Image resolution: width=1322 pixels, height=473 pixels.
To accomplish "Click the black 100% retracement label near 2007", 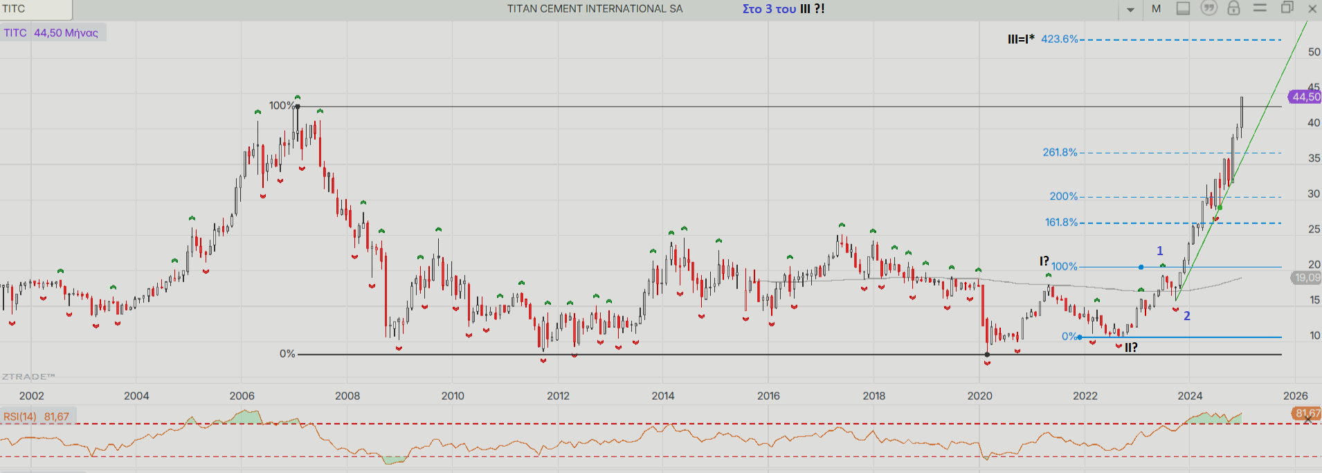I will [282, 105].
